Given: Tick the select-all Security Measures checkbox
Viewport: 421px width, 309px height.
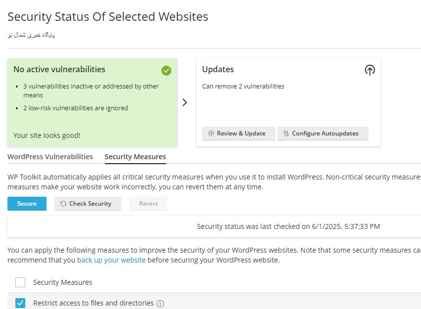Looking at the screenshot, I should coord(20,282).
